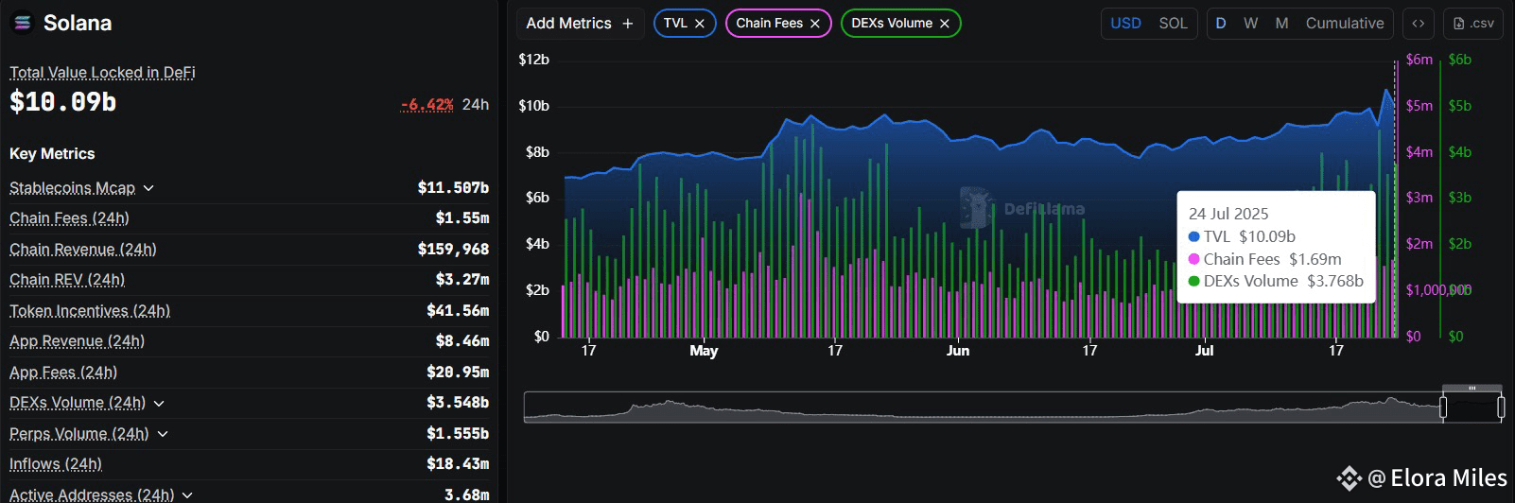Click the tooltip date 24 Jul 2025
The height and width of the screenshot is (503, 1515).
click(x=1228, y=214)
